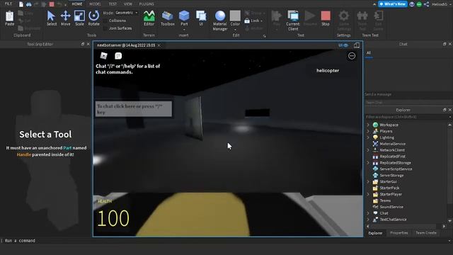Screen dimensions: 453x255
Task: Close the nextbot server viewport tab
Action: pos(159,45)
